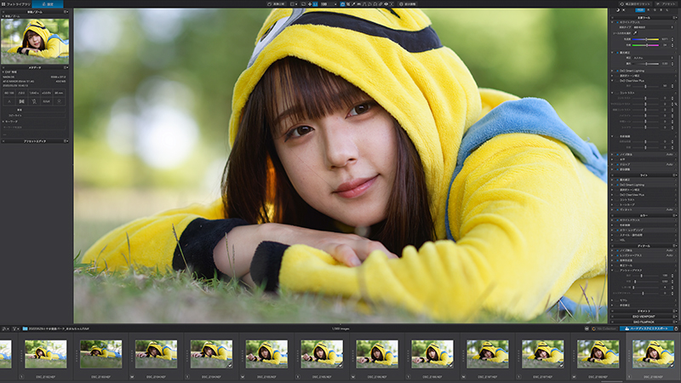Select the G histogram channel tab
Image resolution: width=681 pixels, height=383 pixels.
coord(655,10)
